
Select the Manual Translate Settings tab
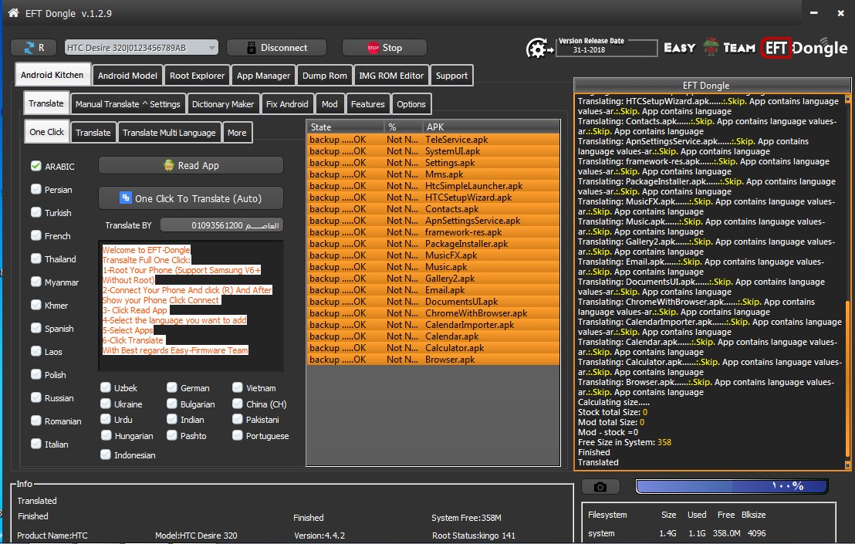(x=127, y=104)
